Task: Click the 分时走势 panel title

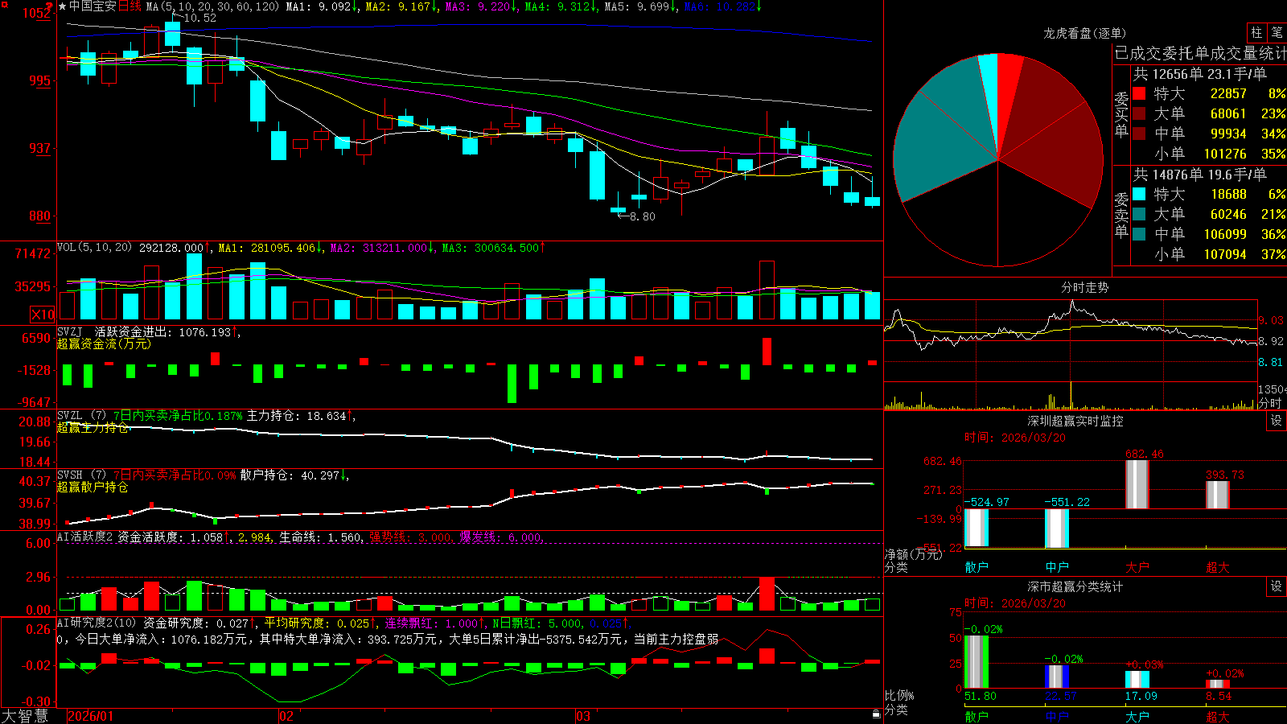Action: tap(1084, 287)
